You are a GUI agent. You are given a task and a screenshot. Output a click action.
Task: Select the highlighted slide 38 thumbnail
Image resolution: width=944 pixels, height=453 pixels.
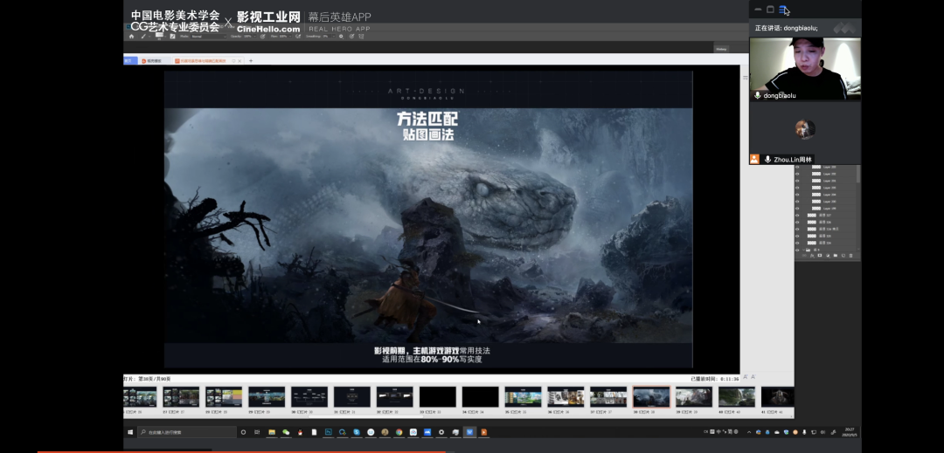tap(651, 397)
